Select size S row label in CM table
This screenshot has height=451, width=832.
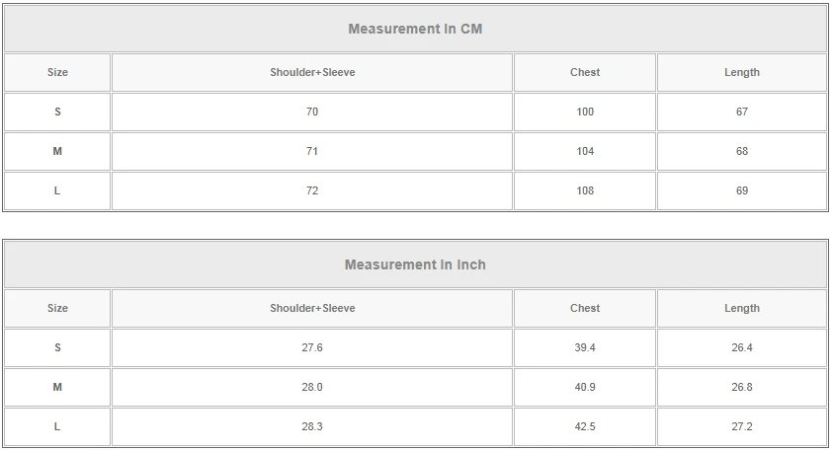(57, 112)
